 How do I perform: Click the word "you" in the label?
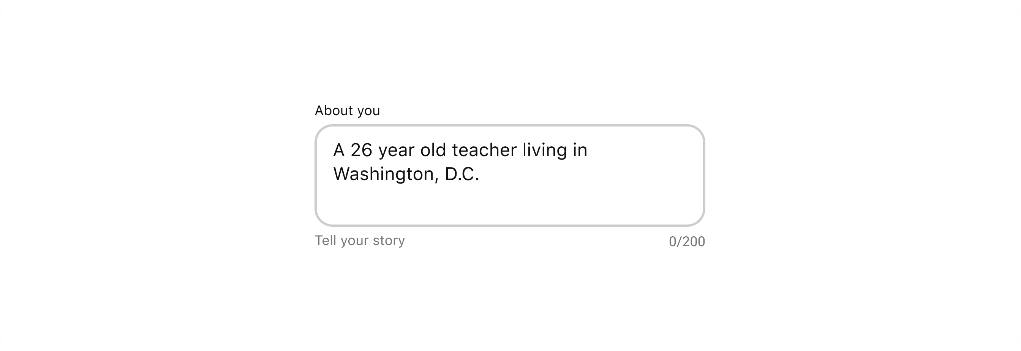pyautogui.click(x=368, y=111)
